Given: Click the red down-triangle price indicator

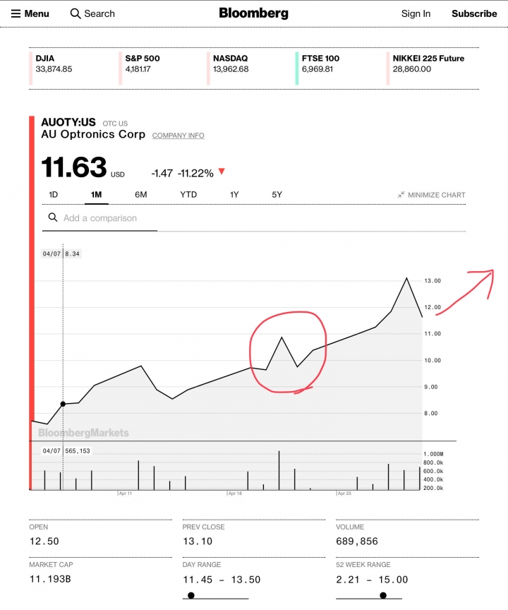Looking at the screenshot, I should click(222, 172).
